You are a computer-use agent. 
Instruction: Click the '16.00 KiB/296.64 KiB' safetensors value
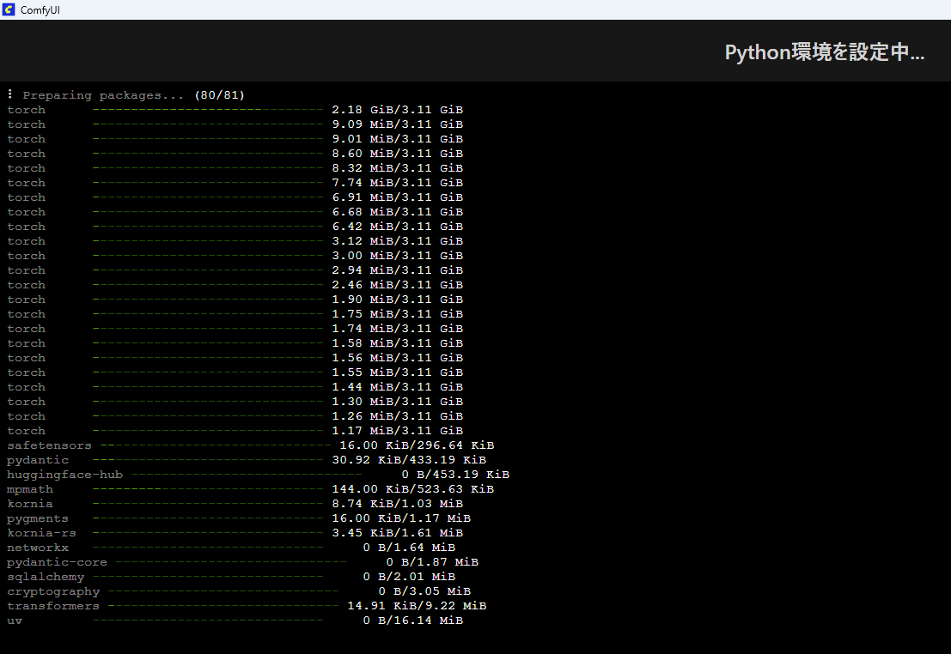tap(417, 445)
